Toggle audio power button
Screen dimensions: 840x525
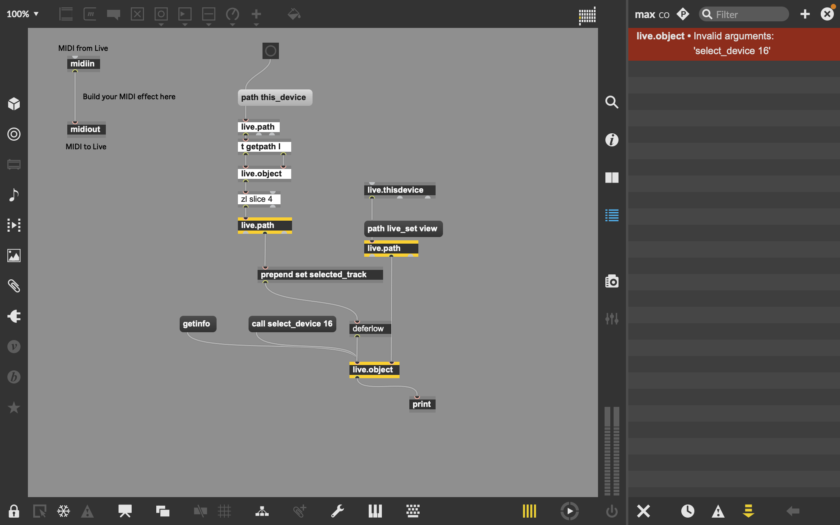tap(612, 511)
